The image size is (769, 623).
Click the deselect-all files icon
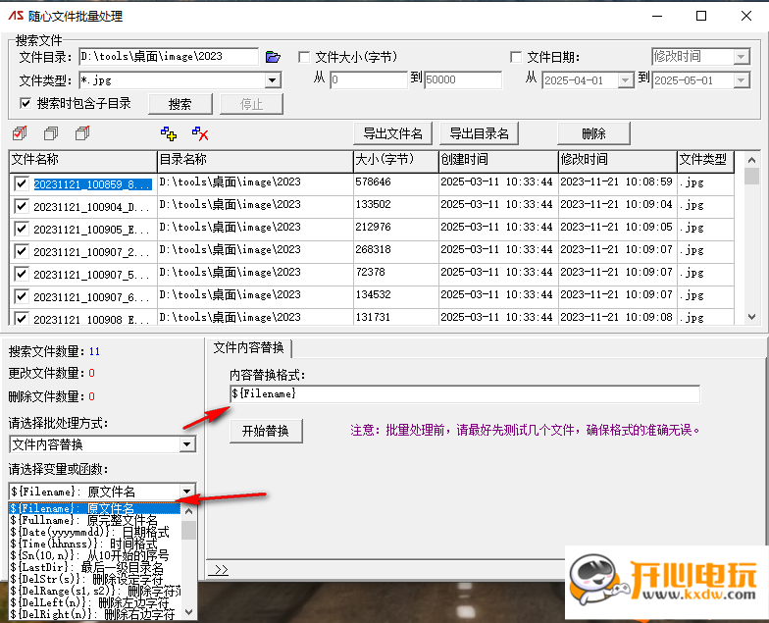coord(51,133)
